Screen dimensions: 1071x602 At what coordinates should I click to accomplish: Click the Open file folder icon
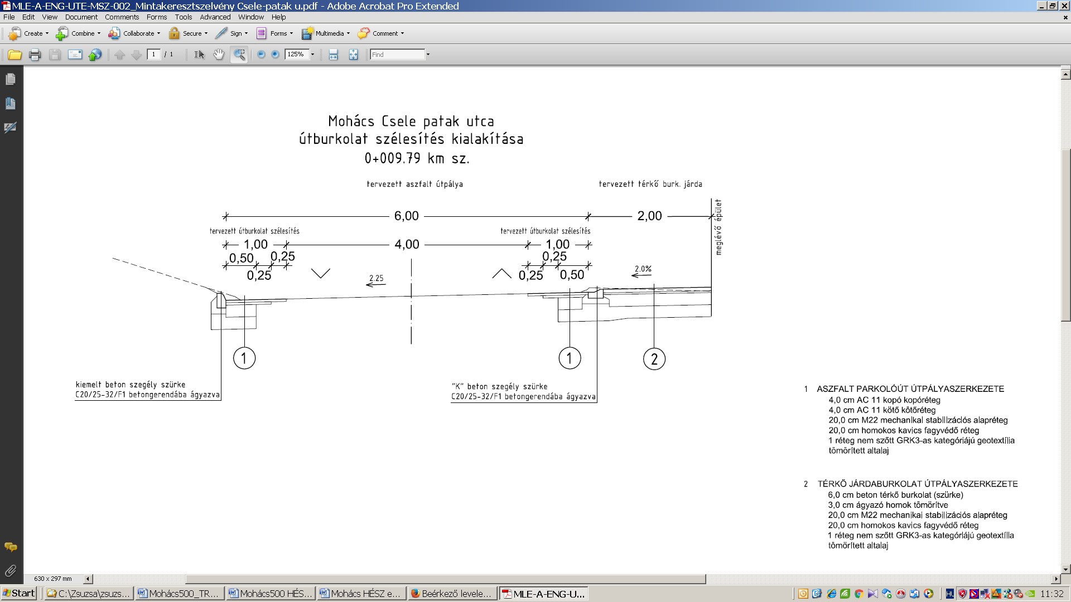point(15,55)
